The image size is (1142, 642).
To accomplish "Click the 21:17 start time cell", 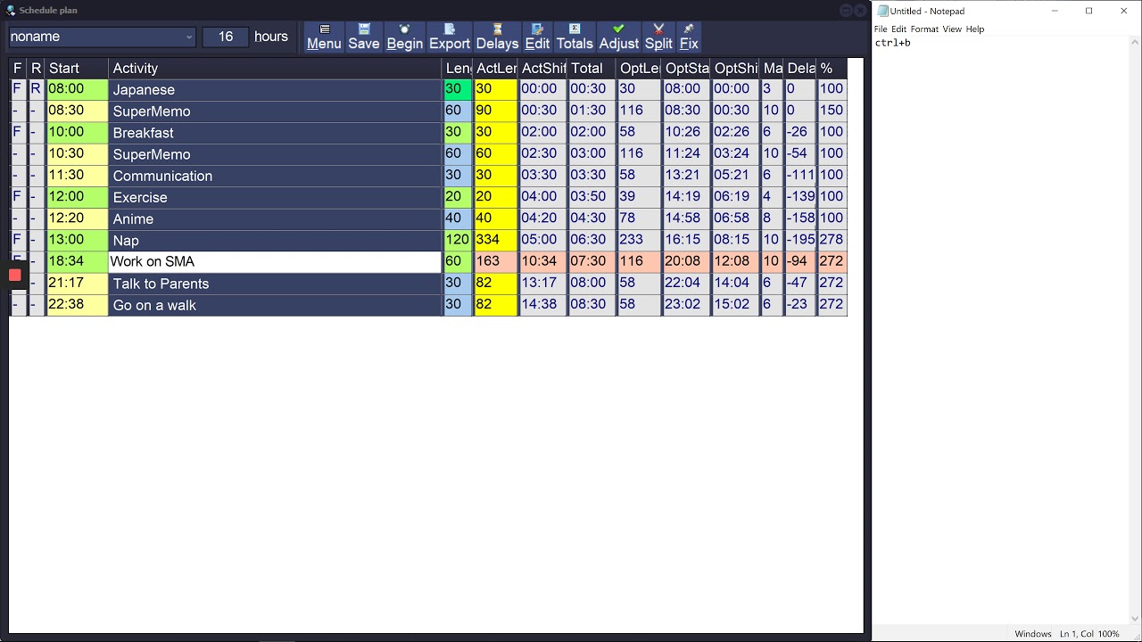I will tap(77, 284).
